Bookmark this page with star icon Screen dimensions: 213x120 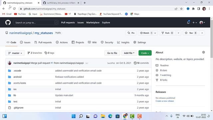click(x=181, y=9)
